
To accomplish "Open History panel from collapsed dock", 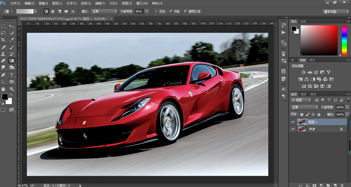I will coord(284,25).
